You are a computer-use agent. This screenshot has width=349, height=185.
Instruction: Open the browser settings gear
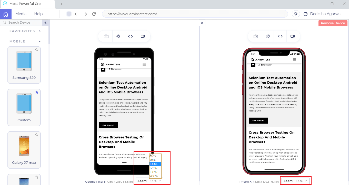click(296, 14)
